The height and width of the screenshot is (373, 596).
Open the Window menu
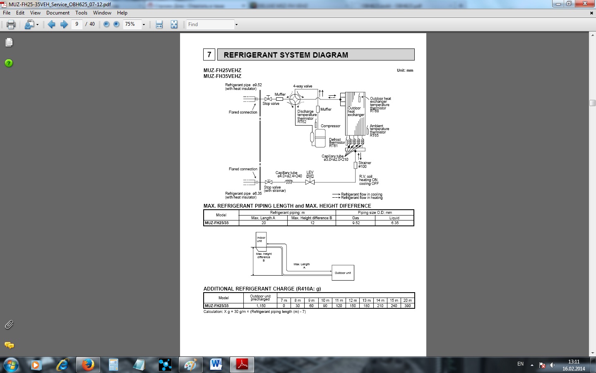pos(102,13)
